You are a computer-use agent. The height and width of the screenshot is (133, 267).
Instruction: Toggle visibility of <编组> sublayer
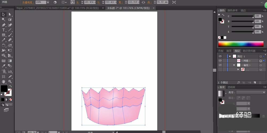(x=220, y=65)
